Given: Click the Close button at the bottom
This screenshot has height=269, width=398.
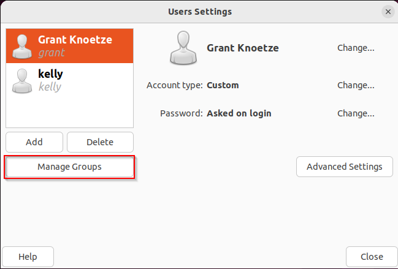Looking at the screenshot, I should point(372,257).
